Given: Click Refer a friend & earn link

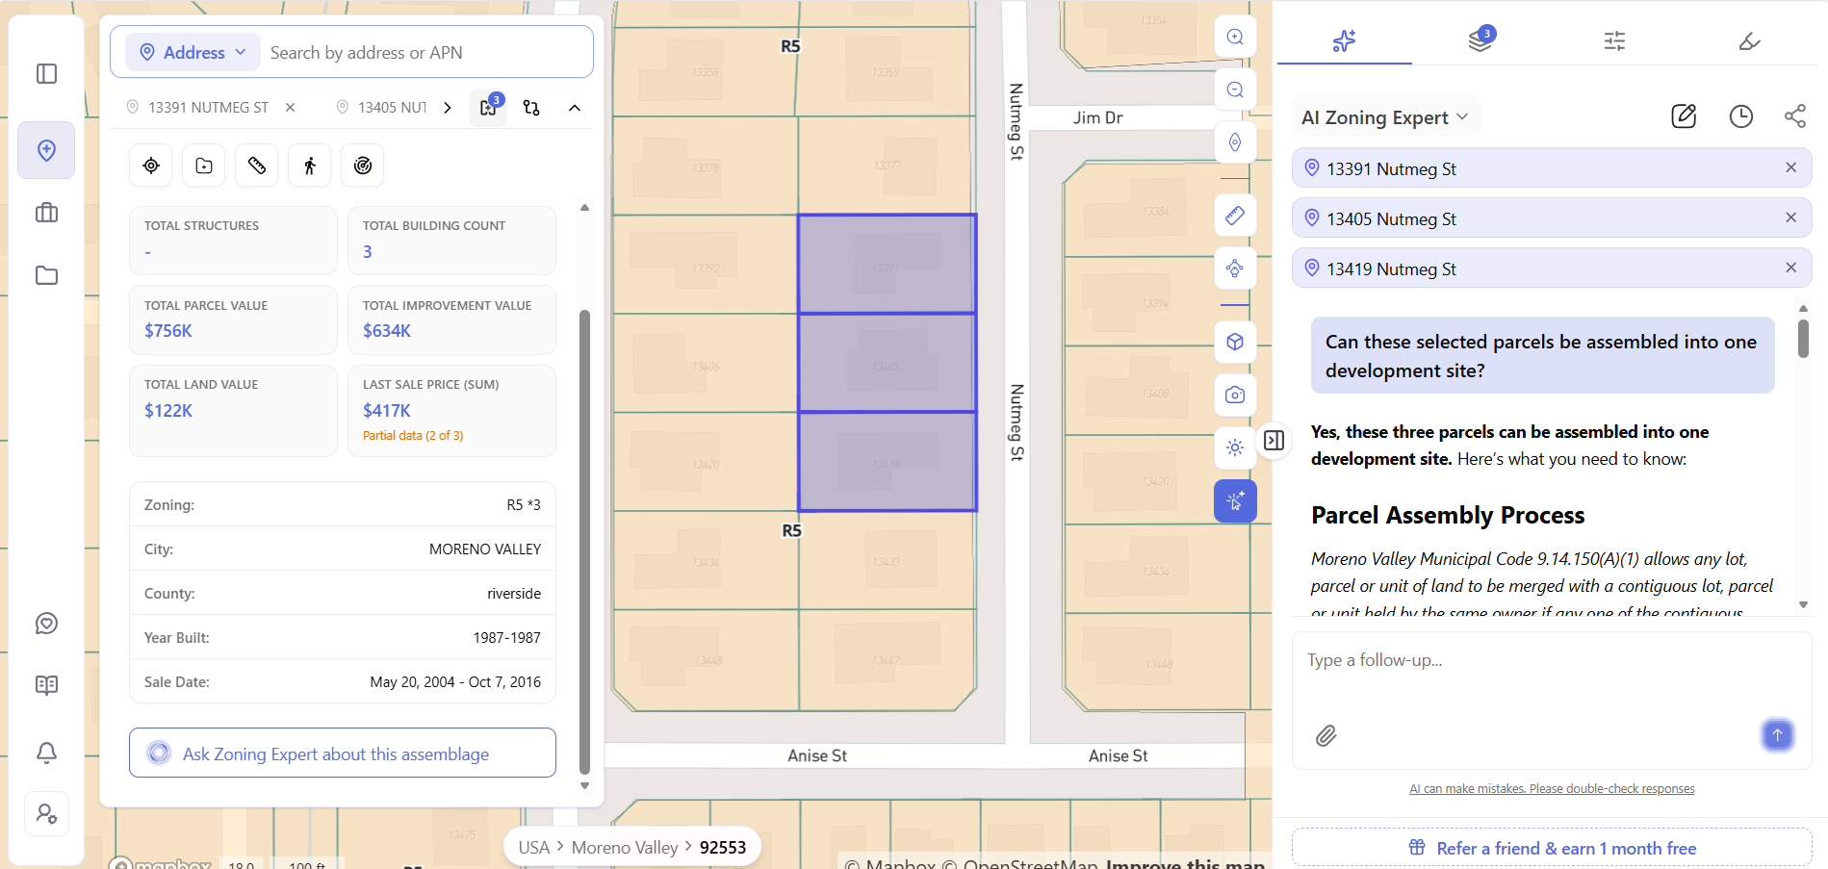Looking at the screenshot, I should pos(1552,848).
